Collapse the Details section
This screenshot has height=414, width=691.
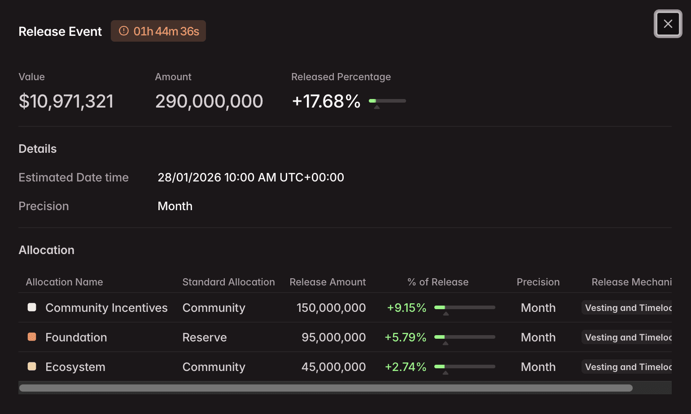coord(37,148)
